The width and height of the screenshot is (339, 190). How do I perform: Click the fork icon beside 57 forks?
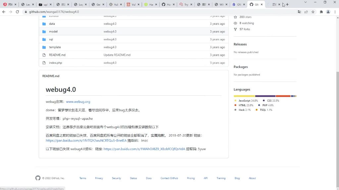[235, 29]
